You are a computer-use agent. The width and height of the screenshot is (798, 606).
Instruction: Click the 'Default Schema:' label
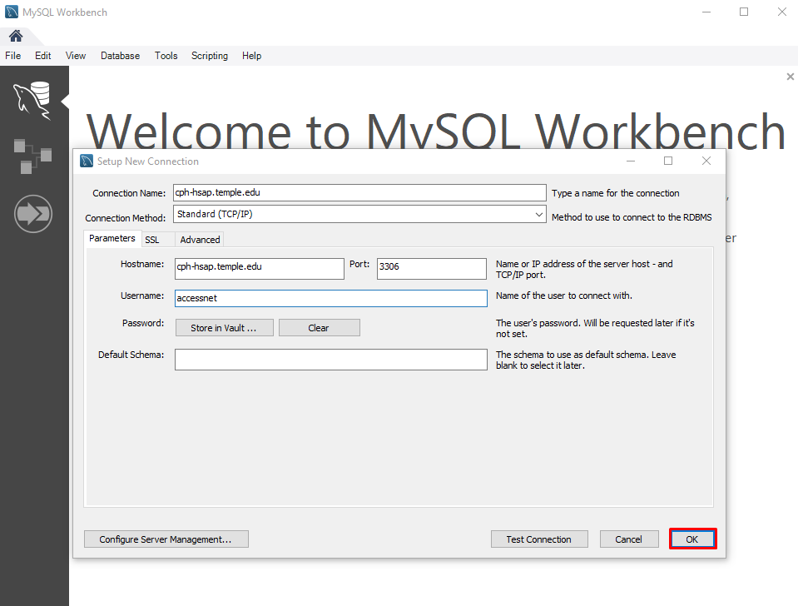(131, 355)
